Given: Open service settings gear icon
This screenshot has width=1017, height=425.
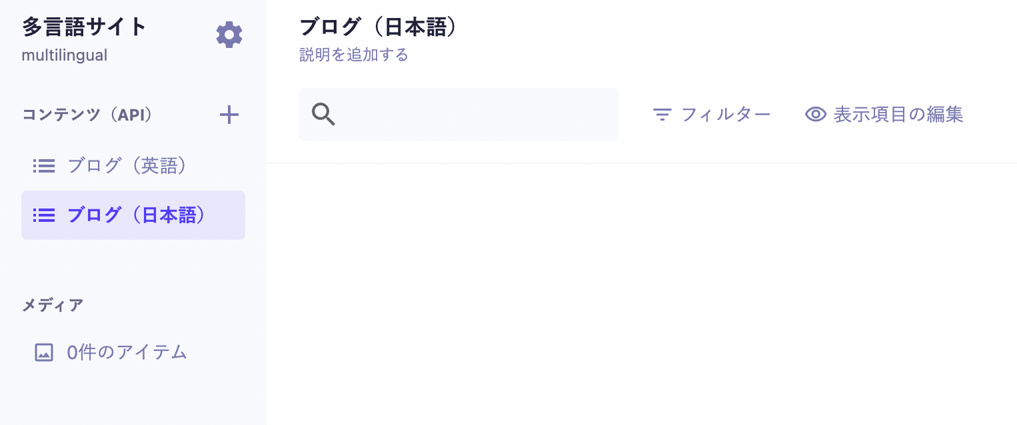Looking at the screenshot, I should click(x=229, y=35).
